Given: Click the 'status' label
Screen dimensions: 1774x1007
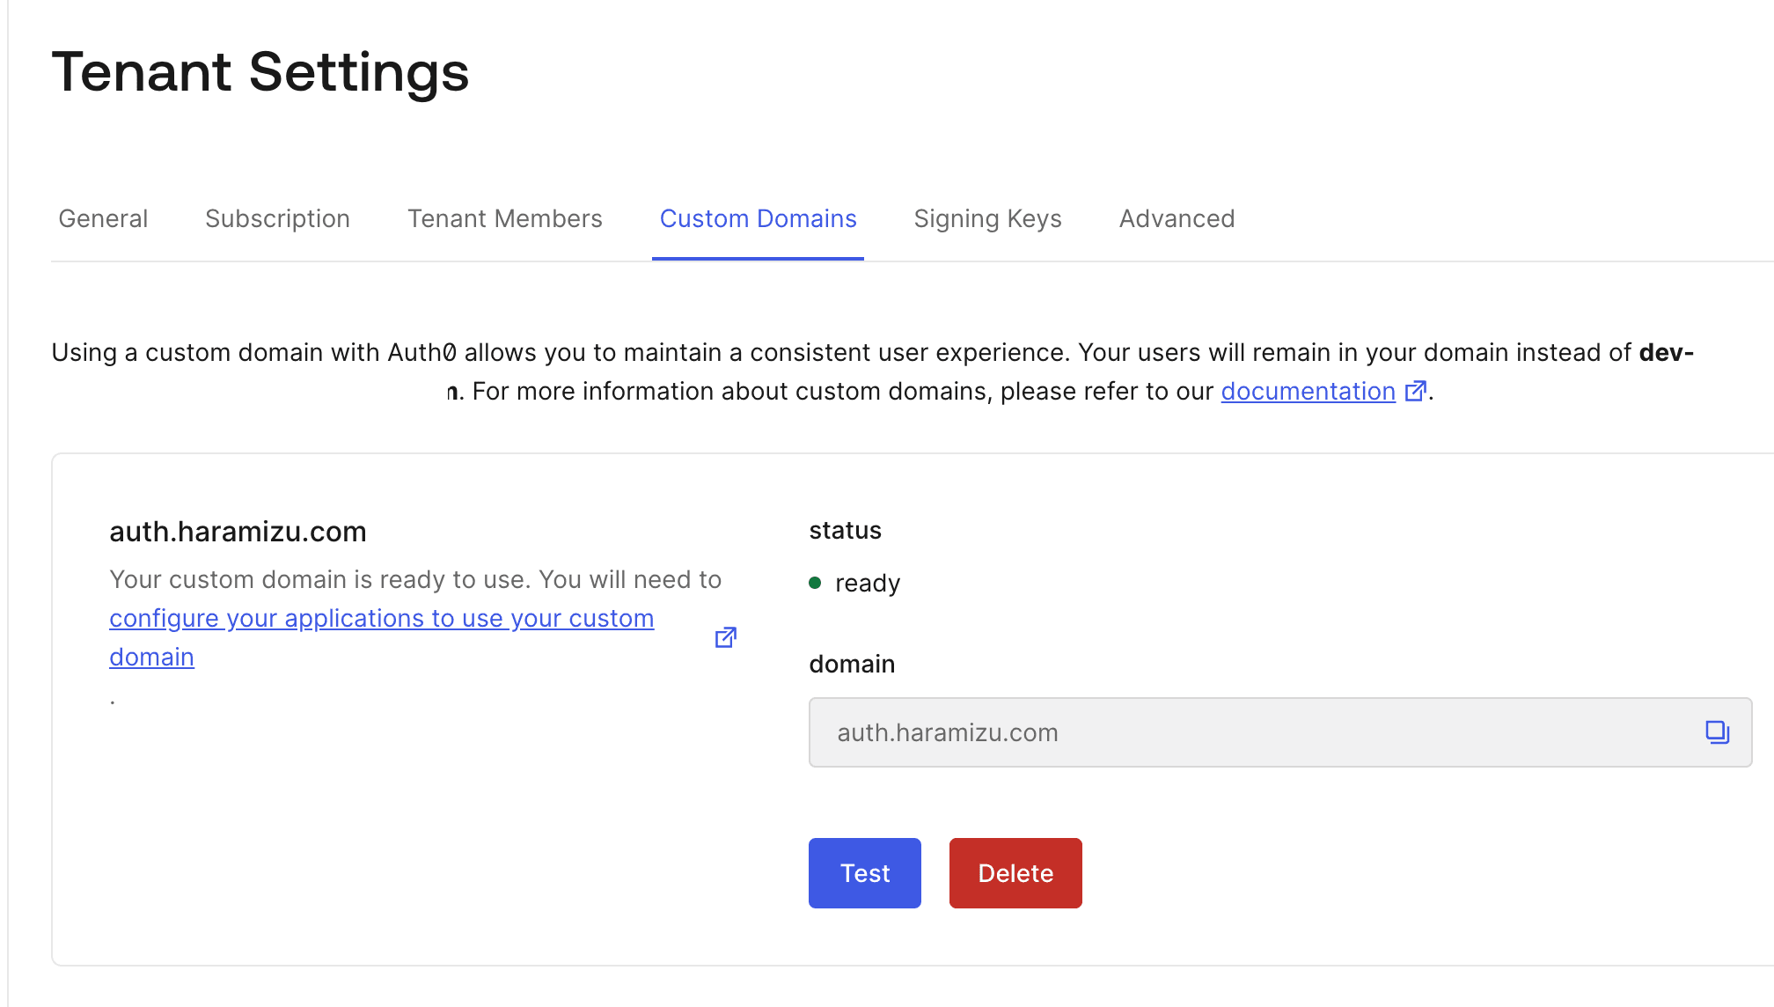Looking at the screenshot, I should pos(845,531).
